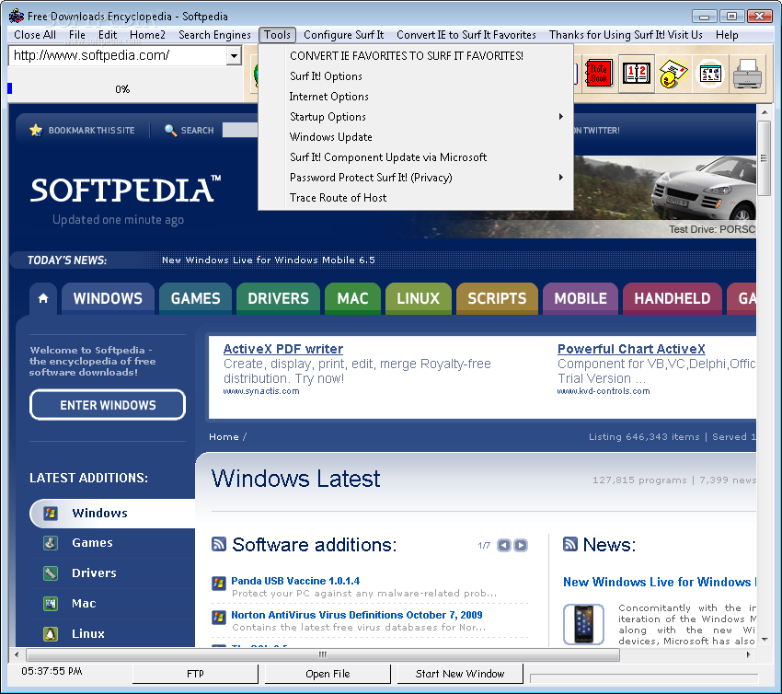Open the email envelope toolbar icon
The height and width of the screenshot is (694, 782).
point(673,74)
